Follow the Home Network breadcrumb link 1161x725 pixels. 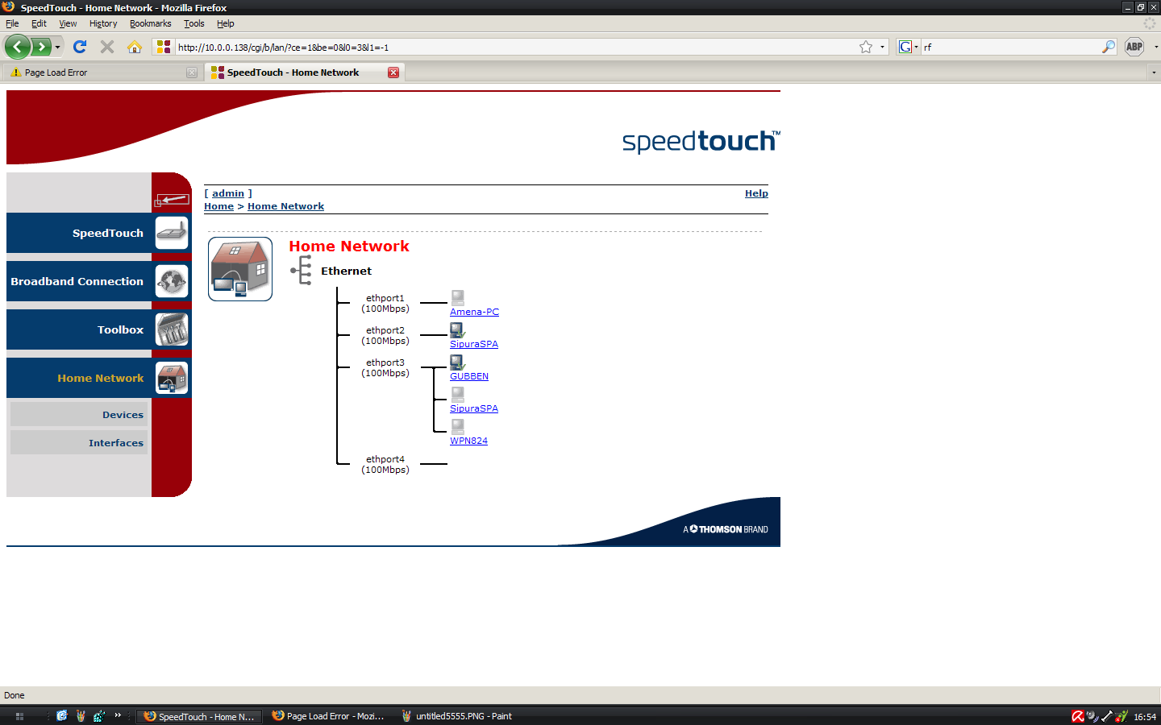tap(285, 206)
